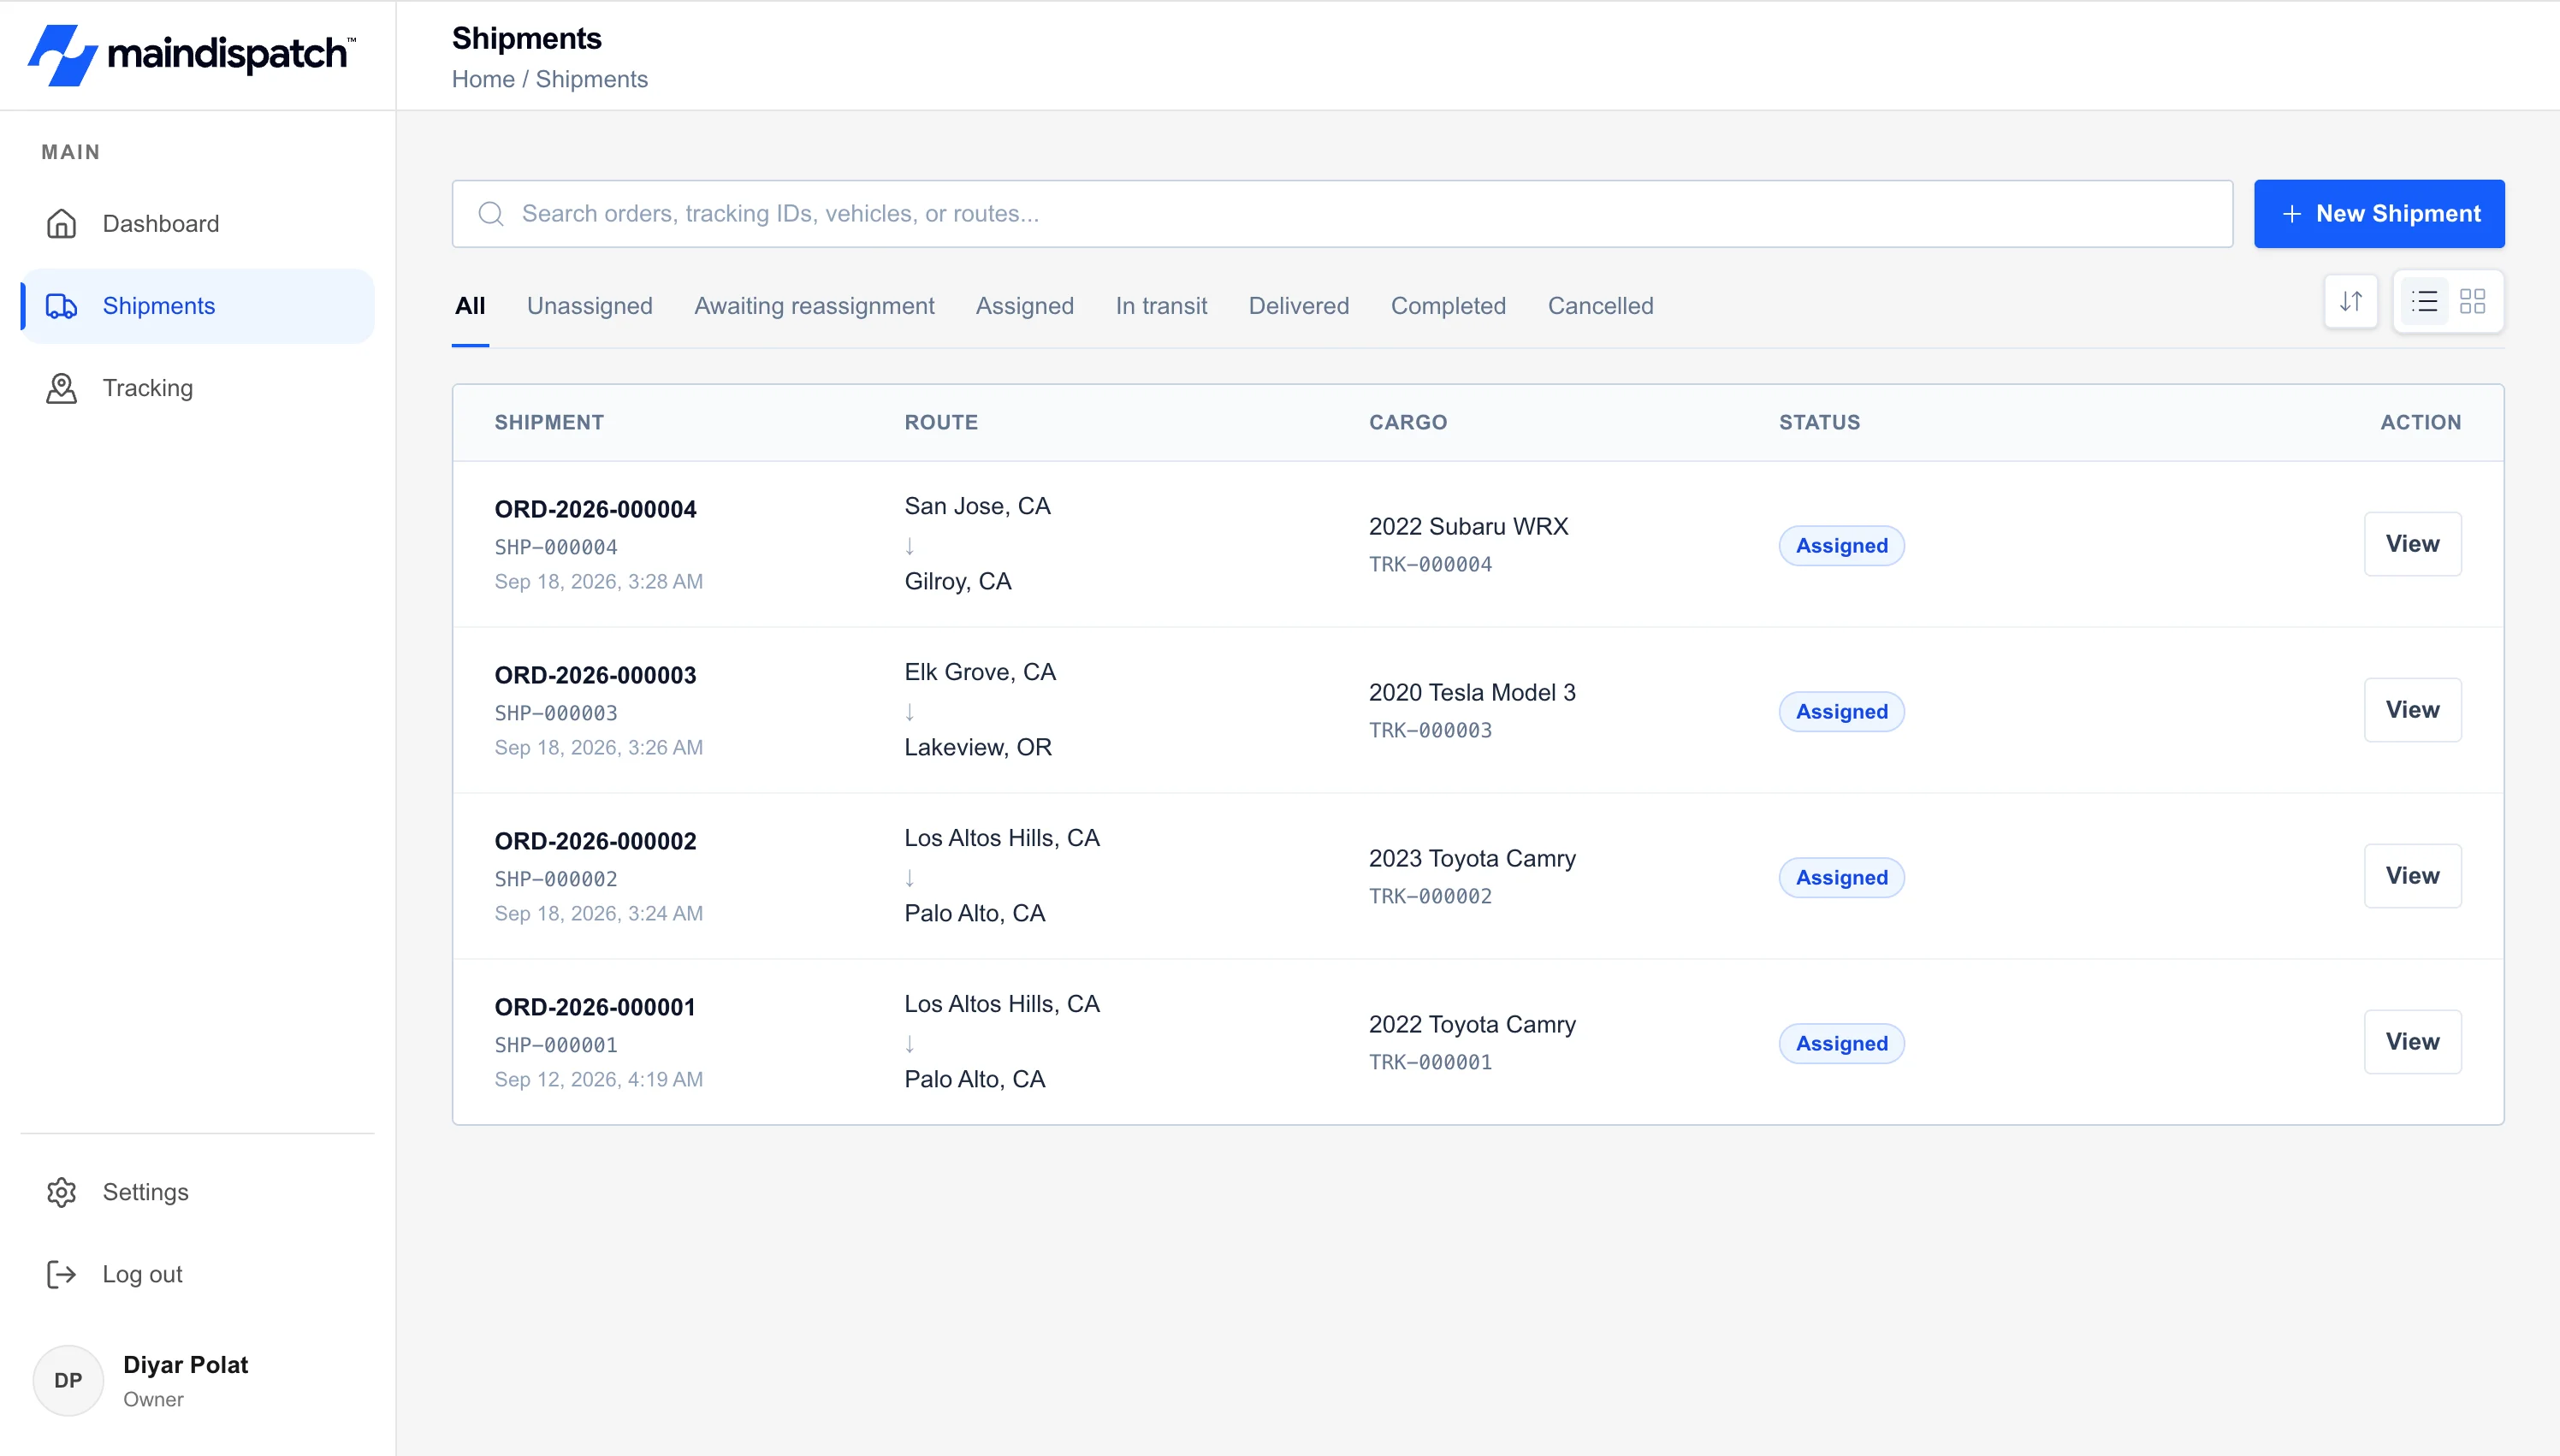Click the SHIPMENT column header
The width and height of the screenshot is (2560, 1456).
[549, 422]
